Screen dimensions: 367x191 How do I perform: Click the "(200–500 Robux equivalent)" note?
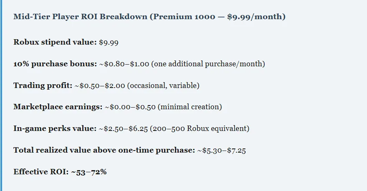[200, 128]
